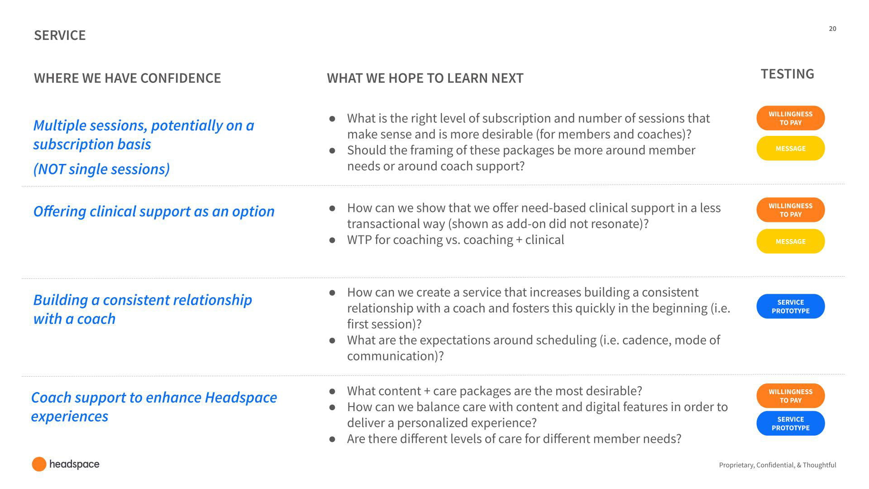The image size is (869, 489).
Task: Select '(NOT single sessions)' blue text
Action: click(101, 169)
